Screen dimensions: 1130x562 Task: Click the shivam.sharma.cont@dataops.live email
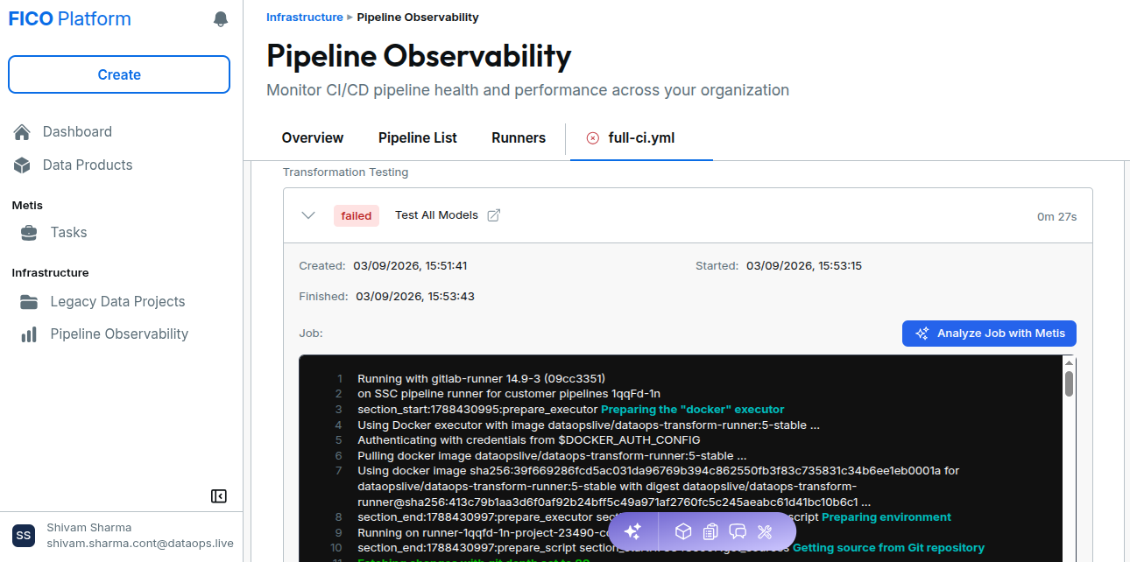point(140,544)
